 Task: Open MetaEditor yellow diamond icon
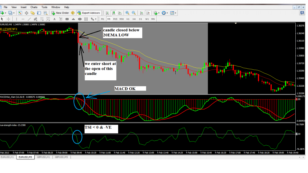click(73, 13)
